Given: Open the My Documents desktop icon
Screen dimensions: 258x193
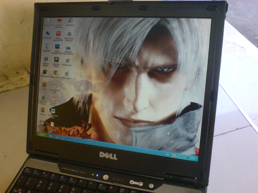Looking at the screenshot, I should tap(48, 21).
